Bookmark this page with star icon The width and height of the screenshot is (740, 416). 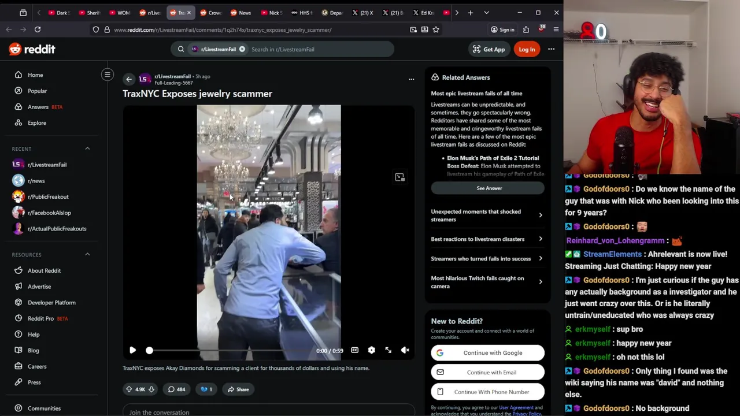tap(436, 29)
